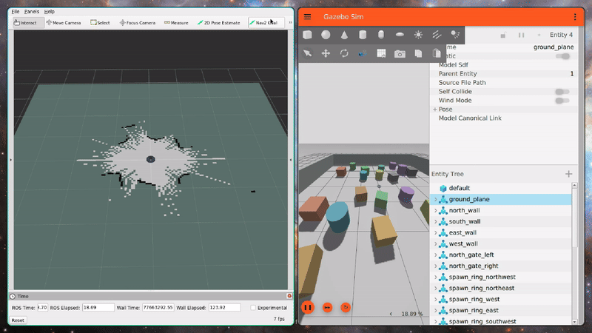Enable the Experimental checkbox
The width and height of the screenshot is (592, 333).
pyautogui.click(x=253, y=308)
